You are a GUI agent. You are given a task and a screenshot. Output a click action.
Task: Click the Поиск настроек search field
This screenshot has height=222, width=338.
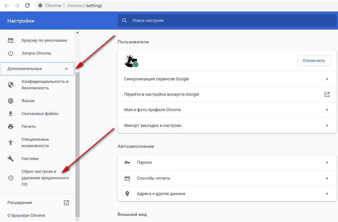pyautogui.click(x=227, y=21)
